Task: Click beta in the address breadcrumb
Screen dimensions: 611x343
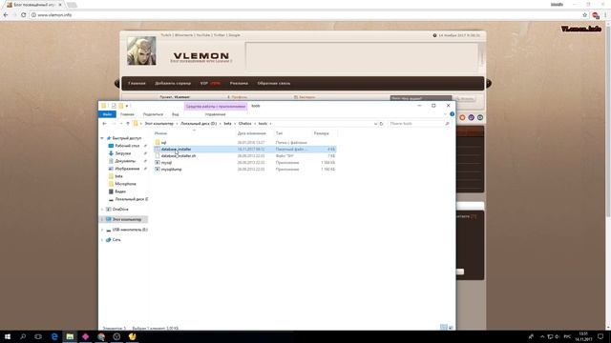Action: 227,124
